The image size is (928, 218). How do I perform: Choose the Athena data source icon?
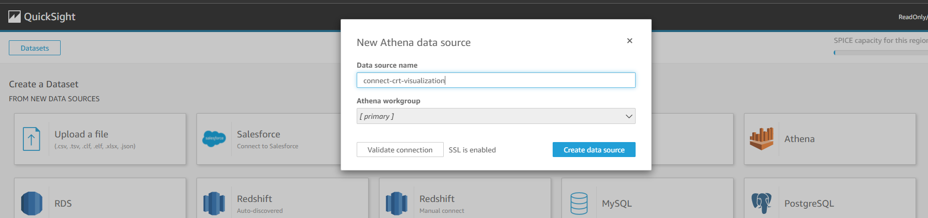[x=761, y=138]
